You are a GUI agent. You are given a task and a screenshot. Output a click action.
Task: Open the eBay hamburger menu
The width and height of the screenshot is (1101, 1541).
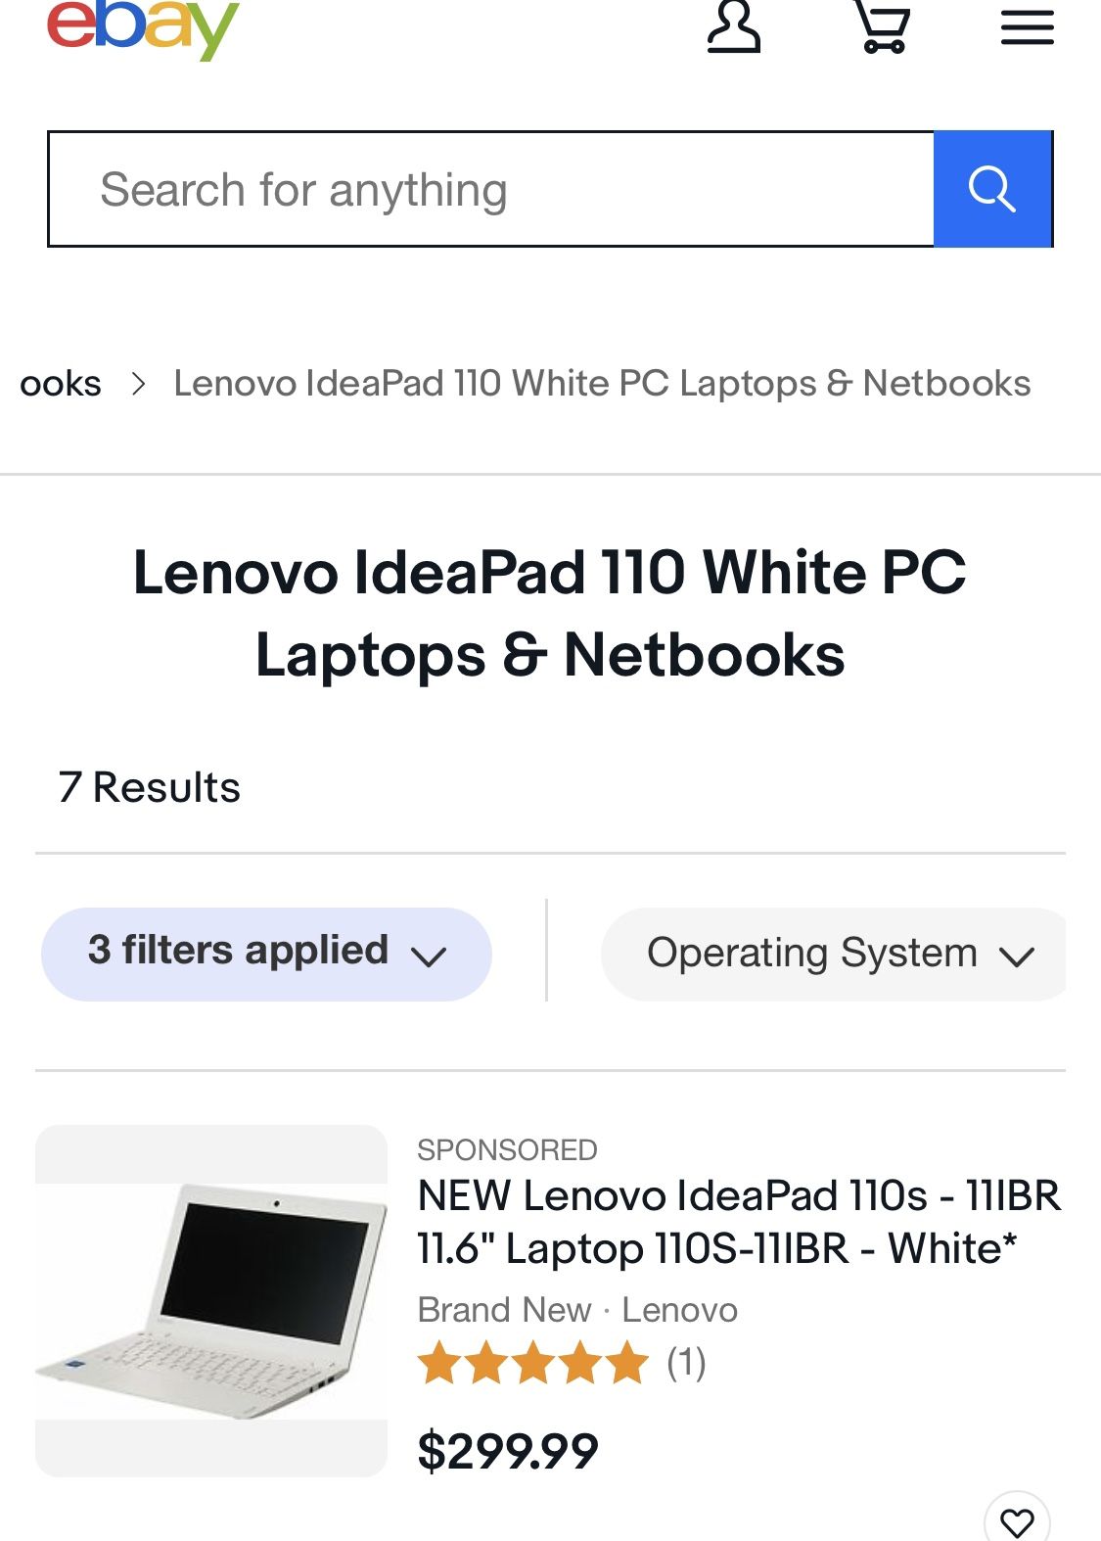[1027, 26]
